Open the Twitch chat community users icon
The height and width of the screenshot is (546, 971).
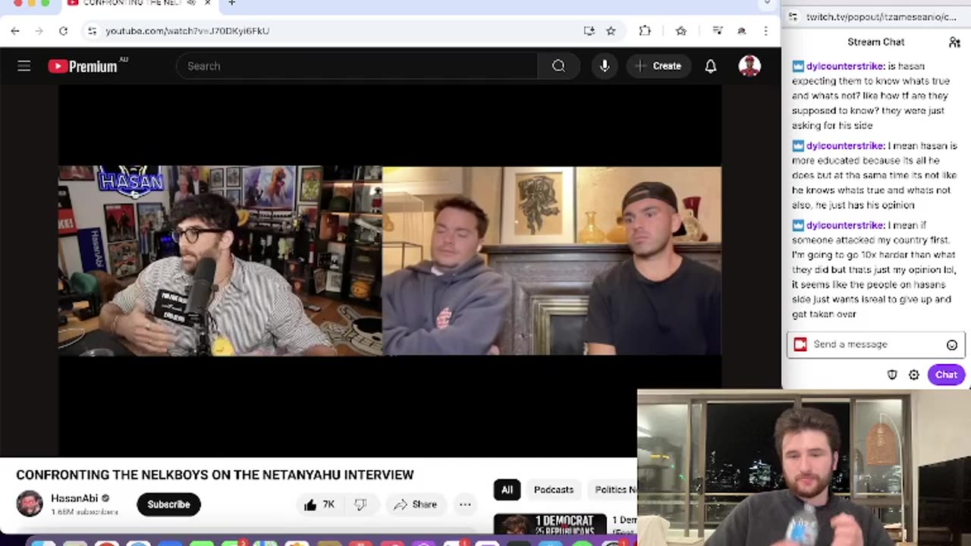point(954,42)
